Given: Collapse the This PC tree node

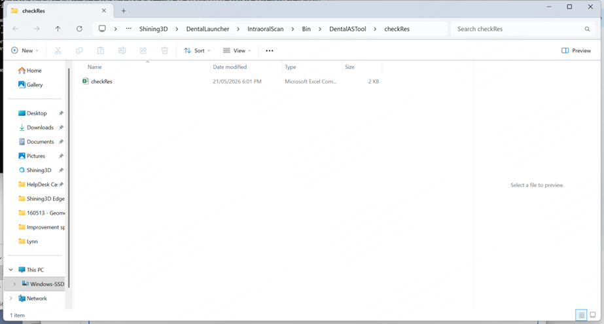Looking at the screenshot, I should click(x=10, y=270).
